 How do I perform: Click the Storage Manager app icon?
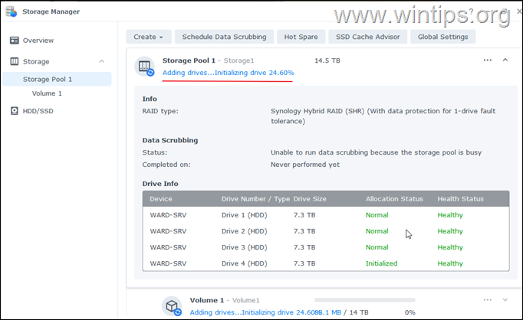click(11, 11)
